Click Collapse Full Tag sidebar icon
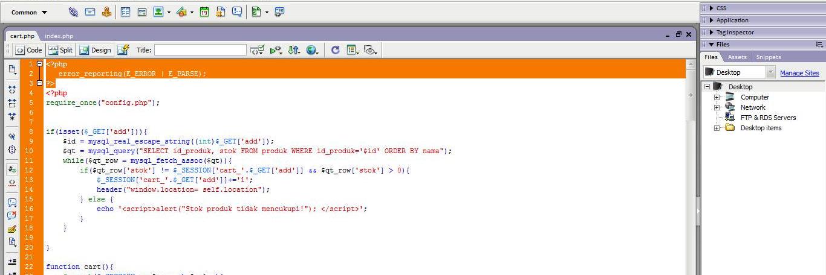 12,89
